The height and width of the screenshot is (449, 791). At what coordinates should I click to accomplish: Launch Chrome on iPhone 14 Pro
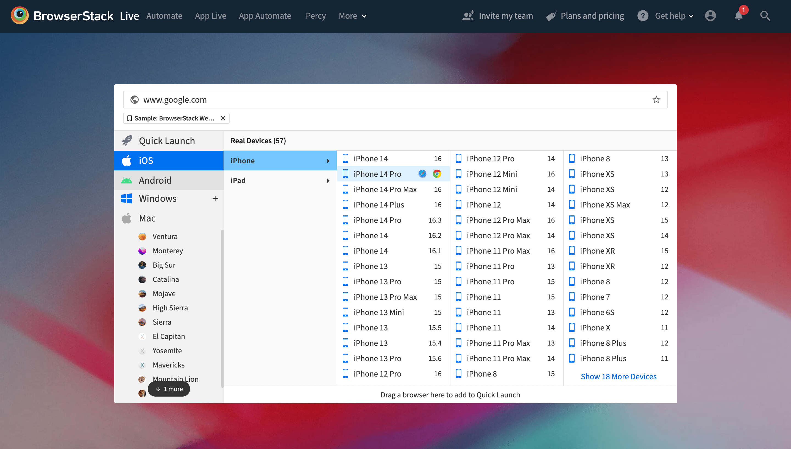pos(437,174)
